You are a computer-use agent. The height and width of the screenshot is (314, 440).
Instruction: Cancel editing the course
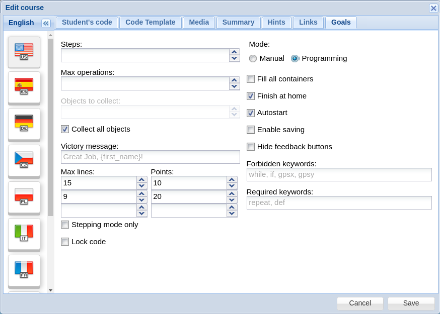pyautogui.click(x=360, y=303)
